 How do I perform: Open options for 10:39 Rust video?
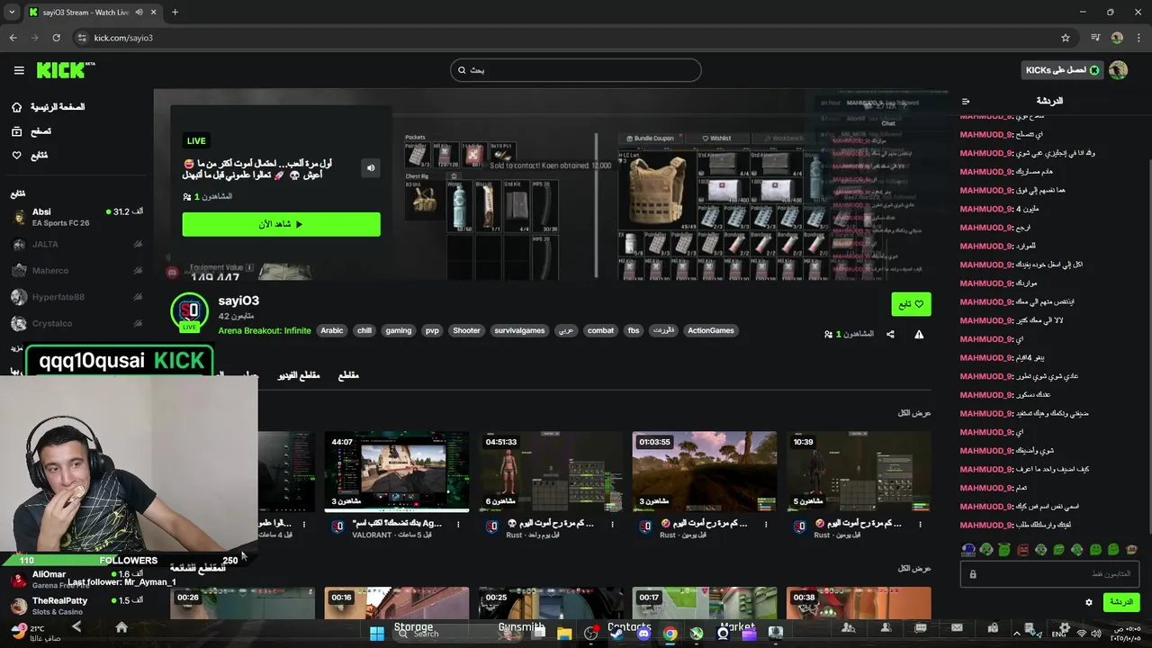tap(921, 525)
